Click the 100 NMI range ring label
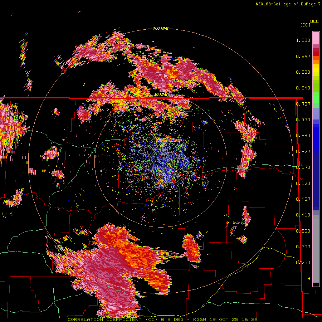Viewport: 322px width, 322px height. [161, 28]
